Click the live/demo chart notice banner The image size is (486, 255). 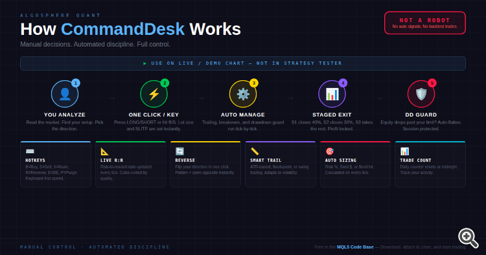pyautogui.click(x=243, y=63)
